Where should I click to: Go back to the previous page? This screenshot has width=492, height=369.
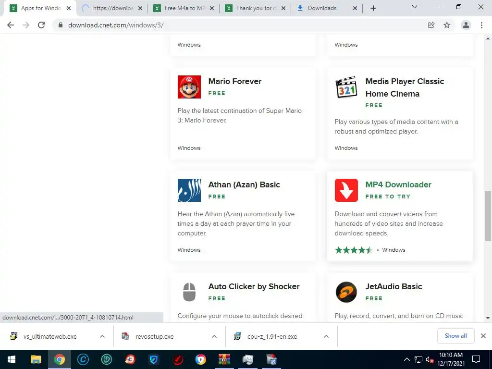click(x=11, y=25)
